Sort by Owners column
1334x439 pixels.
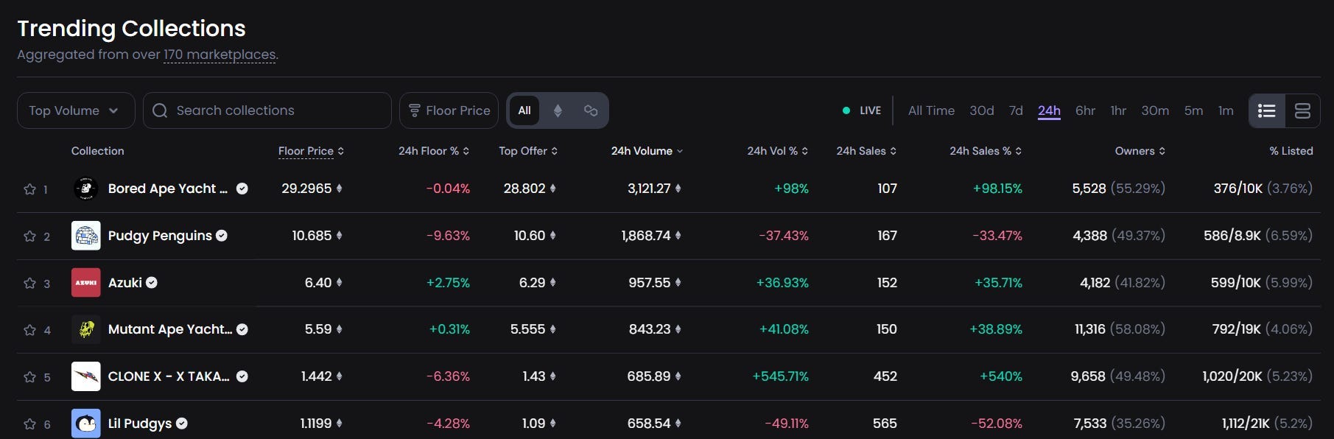coord(1140,151)
